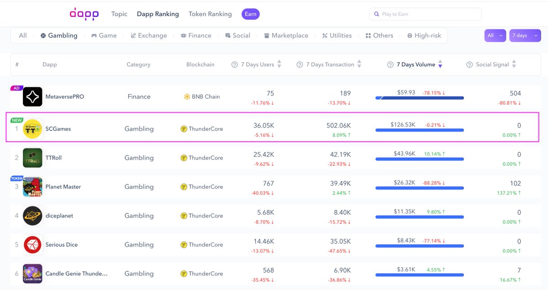Open the diceplanet dapp link

pos(59,216)
